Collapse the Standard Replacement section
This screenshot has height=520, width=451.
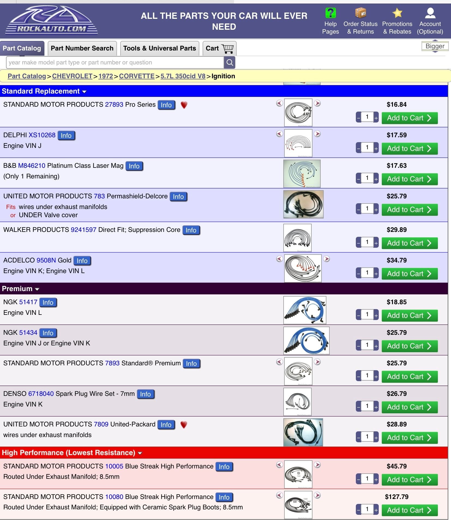(84, 92)
